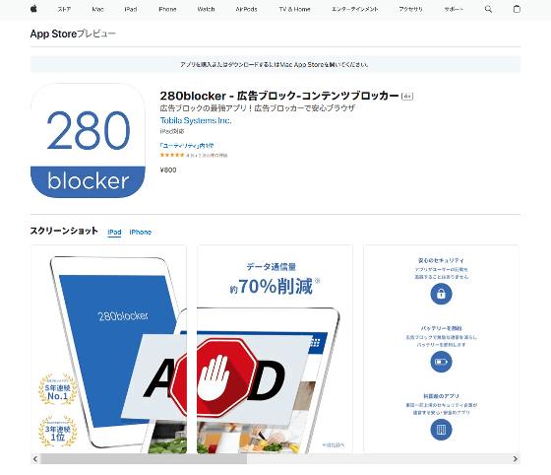The image size is (551, 475).
Task: Click the battery saving icon
Action: pyautogui.click(x=441, y=362)
